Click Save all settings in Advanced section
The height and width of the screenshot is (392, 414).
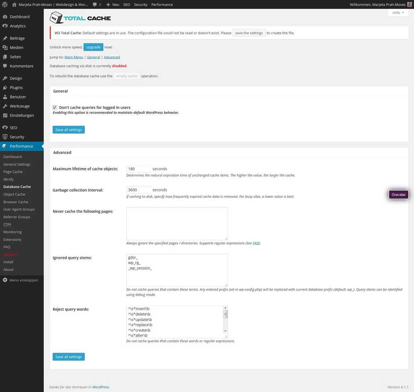tap(69, 357)
